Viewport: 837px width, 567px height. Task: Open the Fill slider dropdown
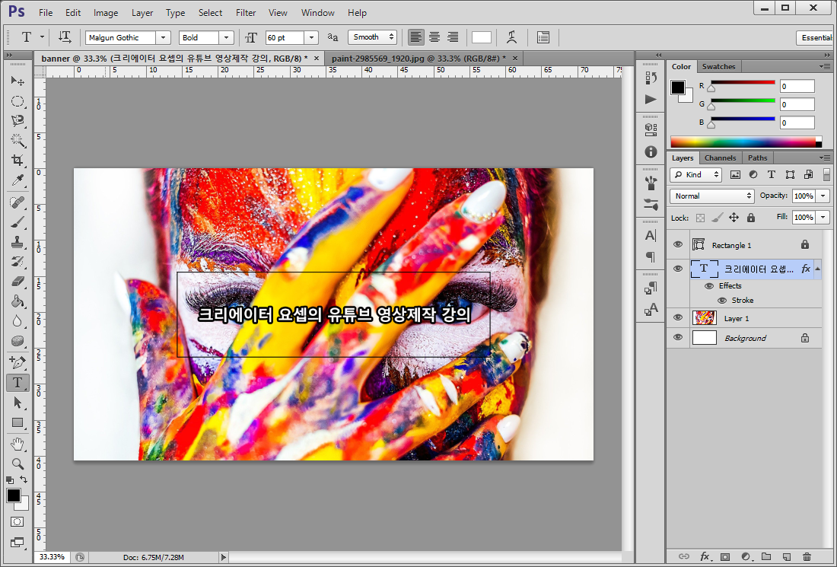point(823,218)
